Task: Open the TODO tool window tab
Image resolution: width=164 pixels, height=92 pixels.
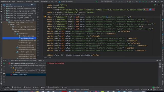Action: coord(65,87)
